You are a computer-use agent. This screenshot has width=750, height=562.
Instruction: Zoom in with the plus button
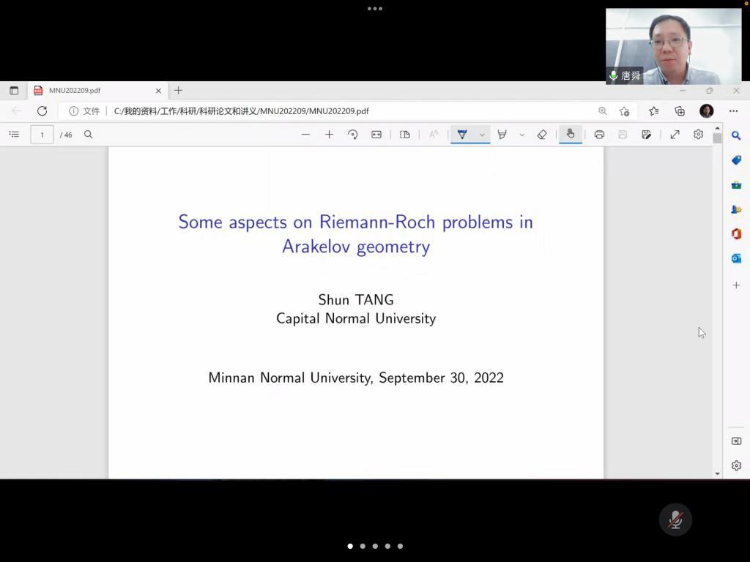tap(330, 135)
